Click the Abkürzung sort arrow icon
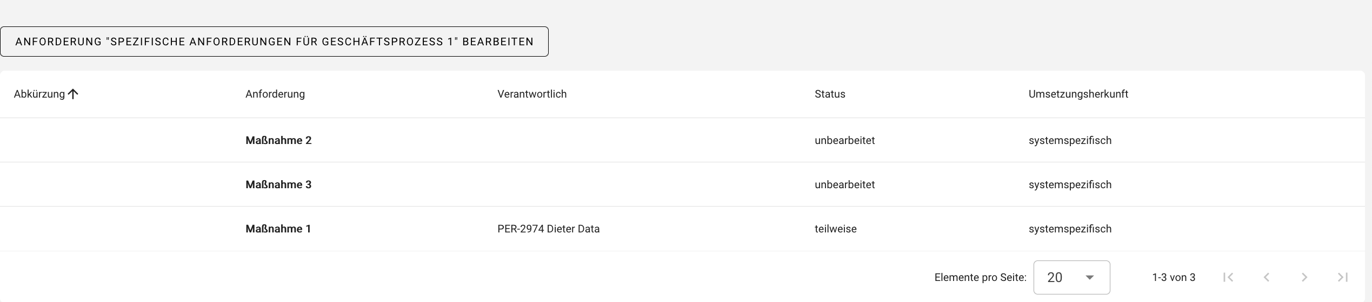The height and width of the screenshot is (302, 1372). pyautogui.click(x=74, y=94)
